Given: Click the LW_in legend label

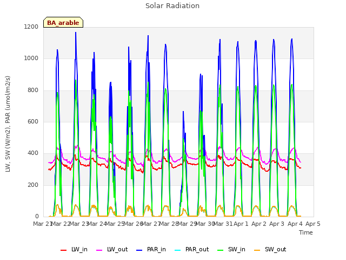Looking at the screenshot, I should pos(79,249).
